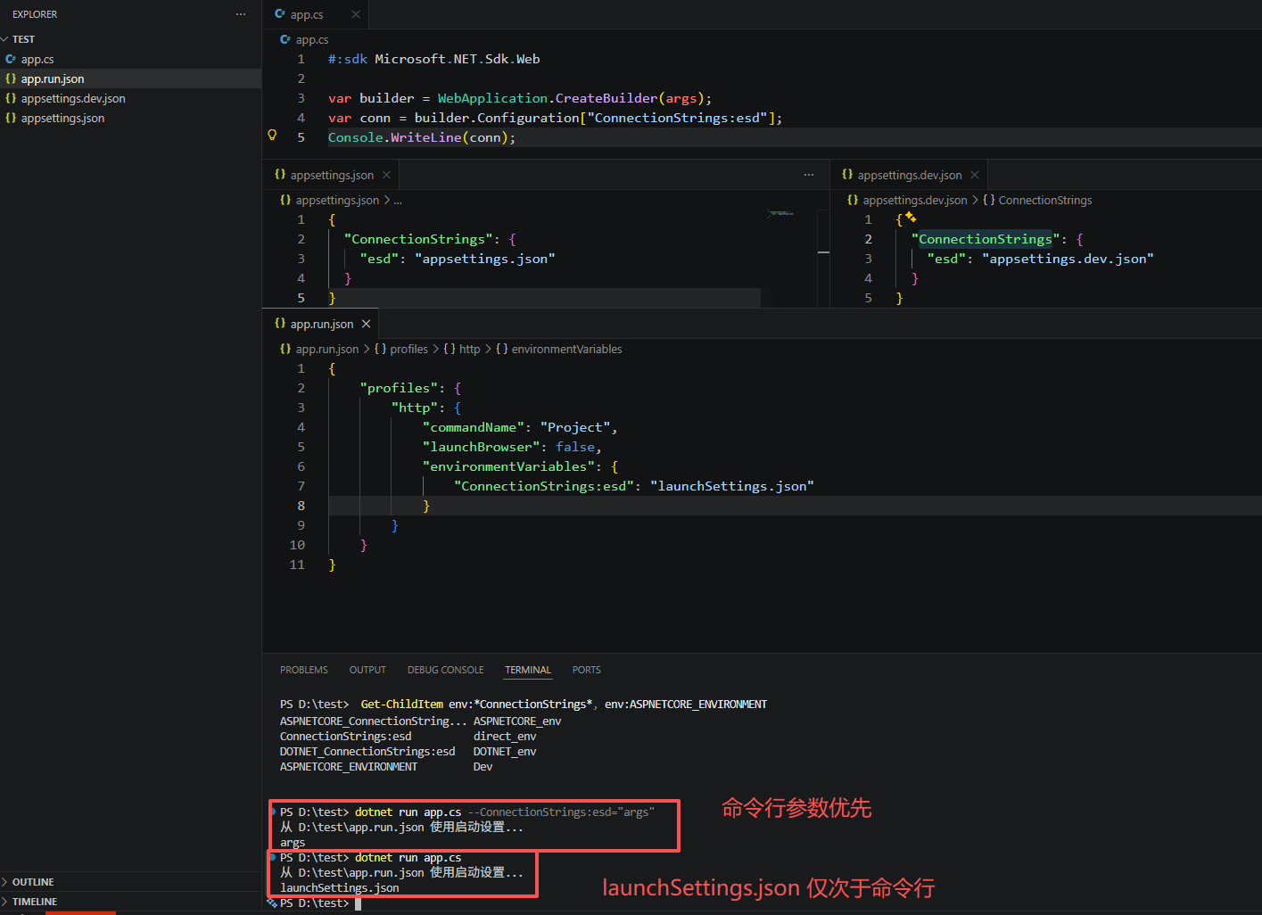Close the app.run.json tab
Viewport: 1262px width, 915px height.
coord(366,324)
